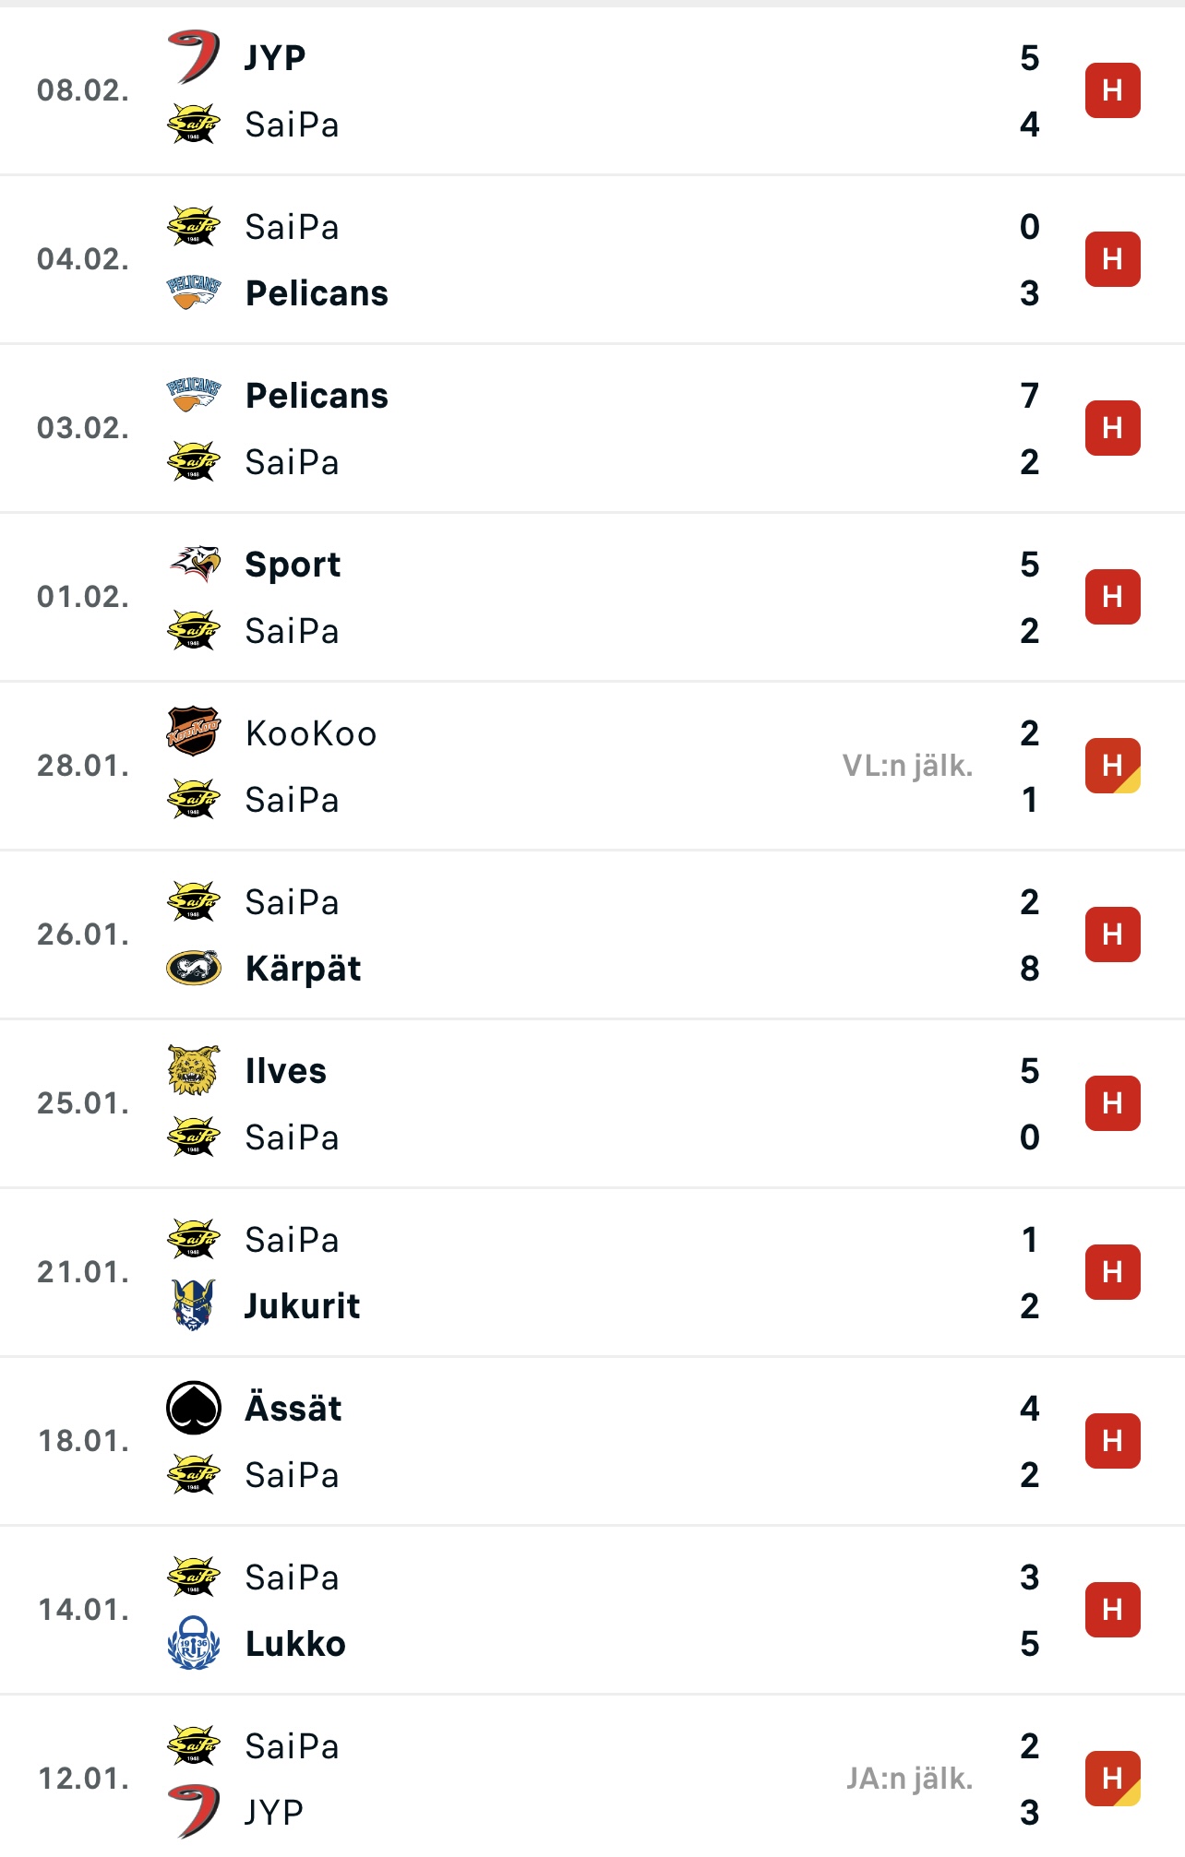Click the Ilves lynx logo
The image size is (1185, 1857).
tap(194, 1070)
